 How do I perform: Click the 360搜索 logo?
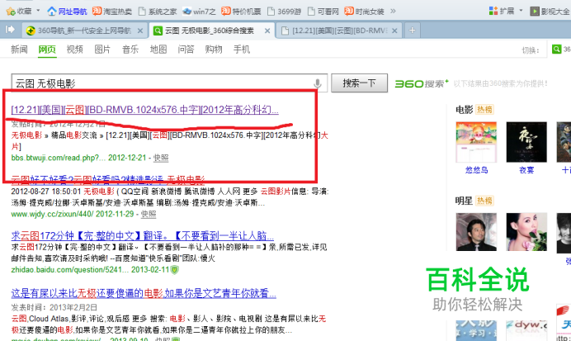click(x=422, y=83)
